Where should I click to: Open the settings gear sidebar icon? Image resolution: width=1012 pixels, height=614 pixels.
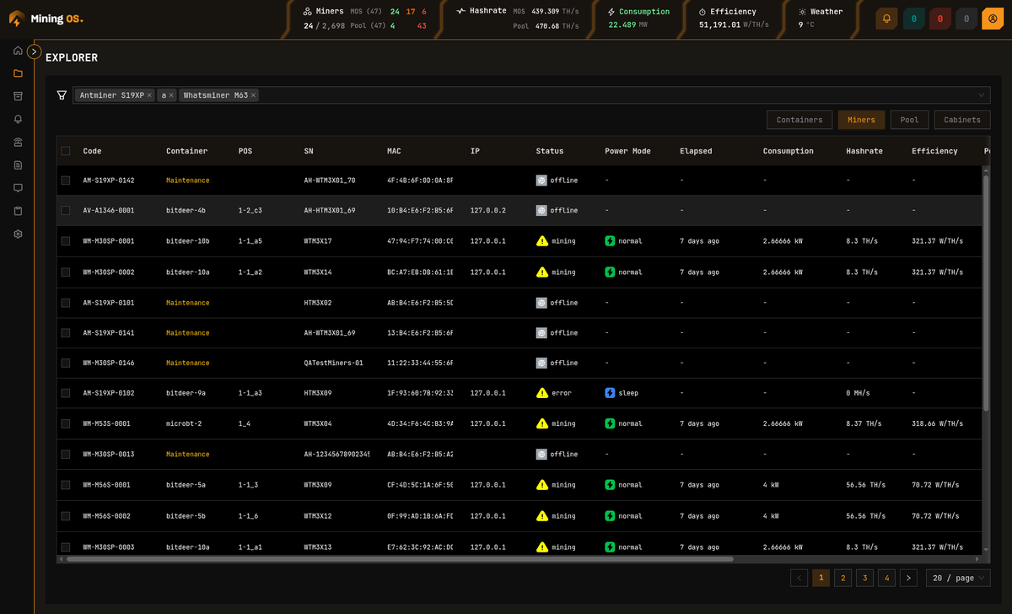click(18, 234)
